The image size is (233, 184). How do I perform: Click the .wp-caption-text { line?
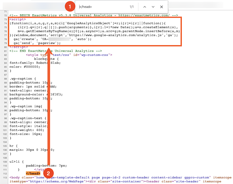point(28,118)
